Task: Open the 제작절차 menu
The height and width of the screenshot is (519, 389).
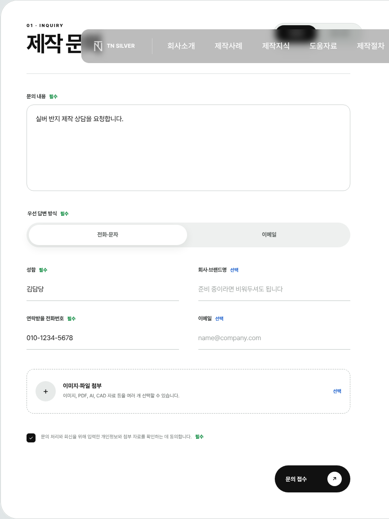Action: tap(371, 46)
